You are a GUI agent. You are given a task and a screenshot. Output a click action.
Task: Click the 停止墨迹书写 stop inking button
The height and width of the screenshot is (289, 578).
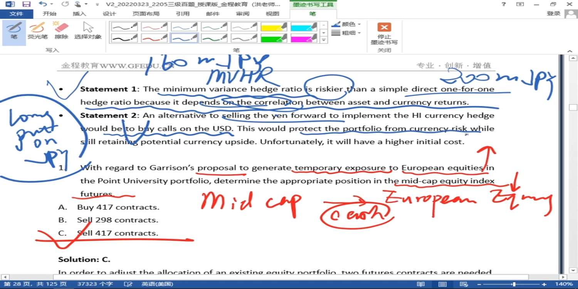point(384,34)
